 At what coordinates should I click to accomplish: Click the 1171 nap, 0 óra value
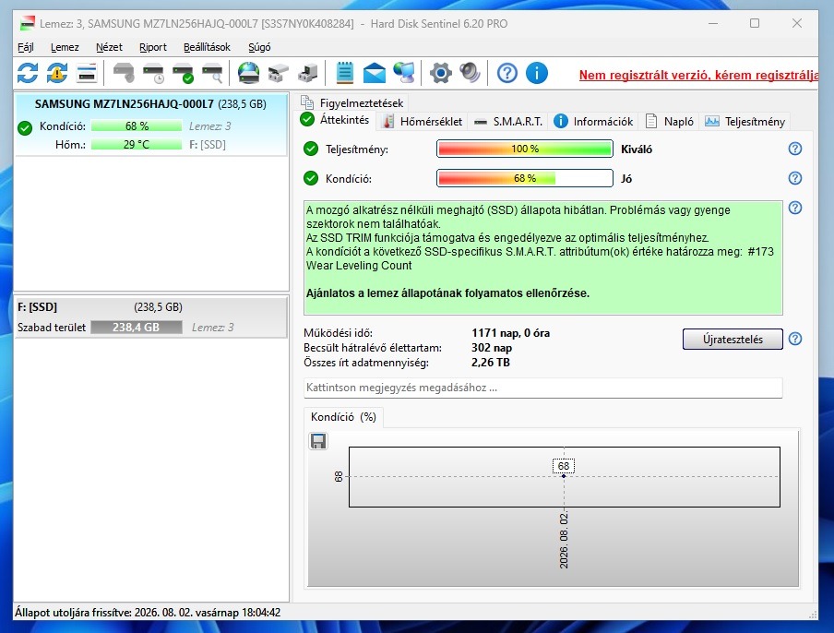(510, 333)
